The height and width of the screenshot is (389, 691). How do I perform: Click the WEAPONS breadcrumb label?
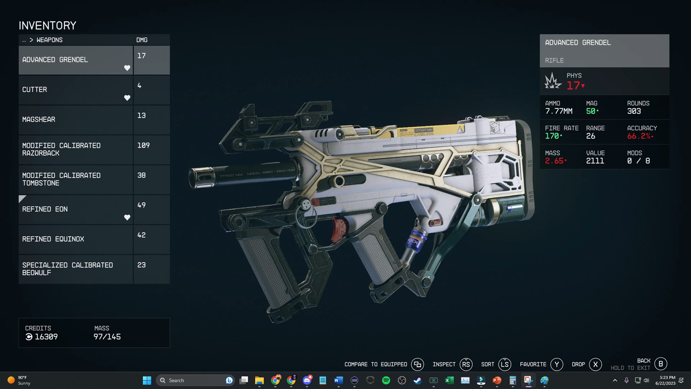pos(49,40)
